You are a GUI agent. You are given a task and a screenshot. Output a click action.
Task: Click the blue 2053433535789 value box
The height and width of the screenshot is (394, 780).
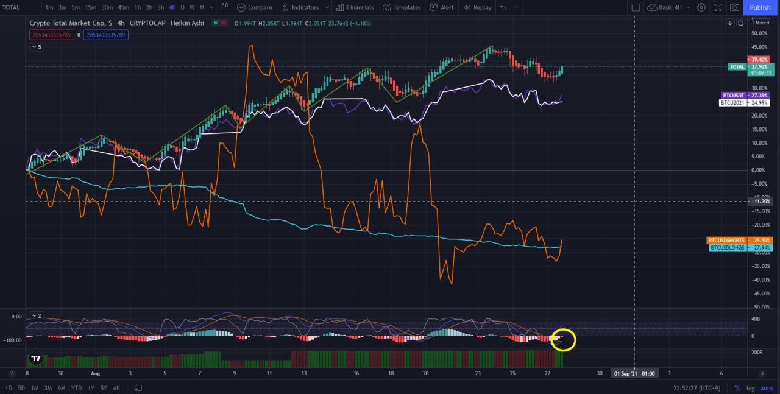tap(106, 35)
